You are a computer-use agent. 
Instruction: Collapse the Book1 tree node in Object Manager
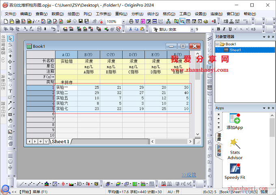point(217,44)
